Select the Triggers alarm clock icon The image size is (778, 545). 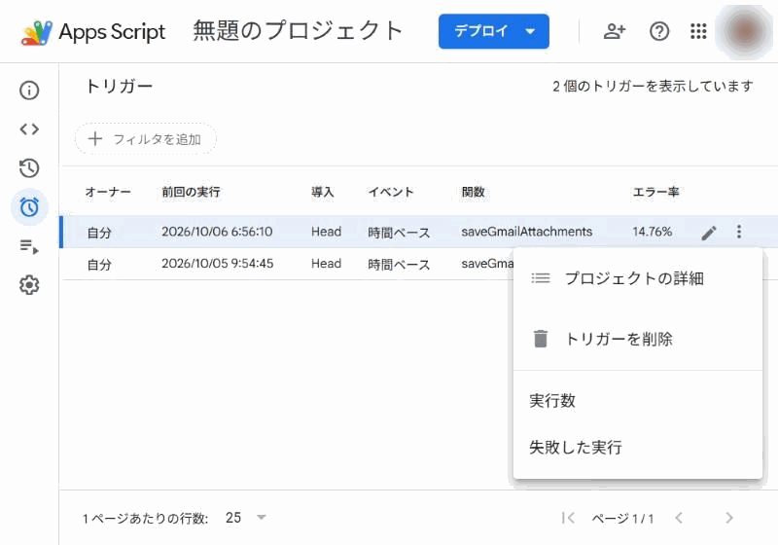pyautogui.click(x=29, y=207)
